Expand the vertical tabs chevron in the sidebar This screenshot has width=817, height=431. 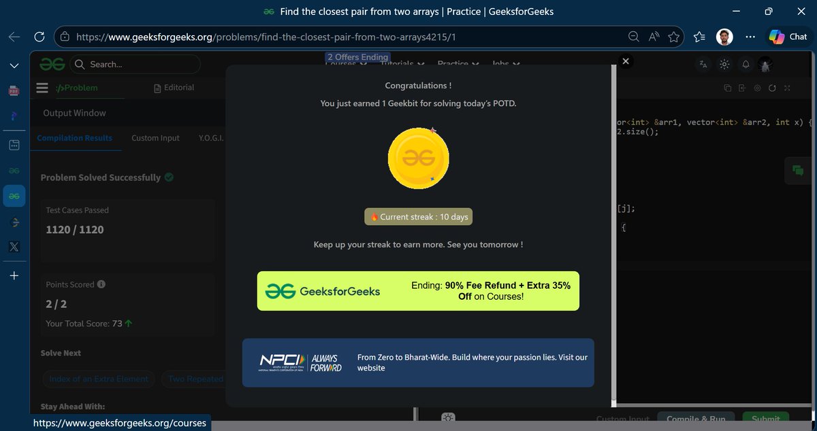tap(14, 65)
